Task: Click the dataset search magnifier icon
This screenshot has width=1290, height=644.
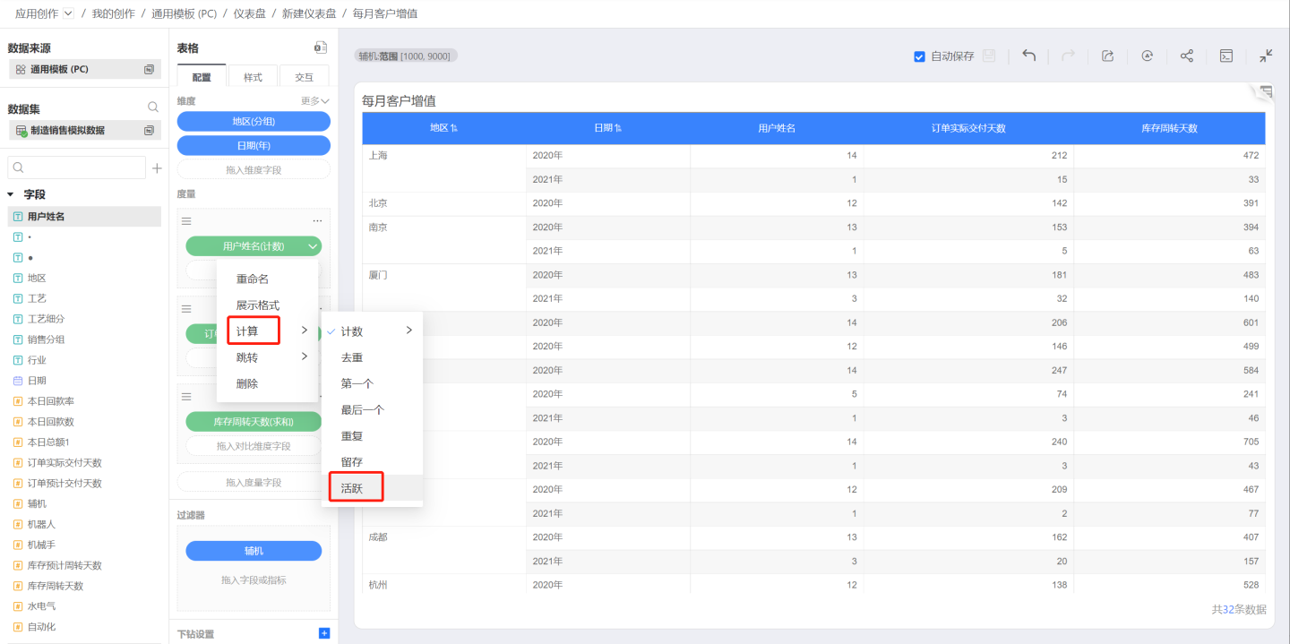Action: [153, 107]
